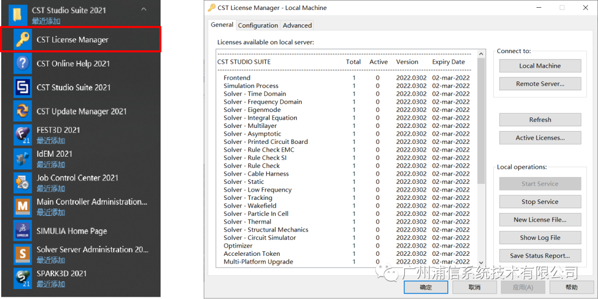The width and height of the screenshot is (598, 299).
Task: Click the license list scrollbar up arrow
Action: click(x=481, y=54)
